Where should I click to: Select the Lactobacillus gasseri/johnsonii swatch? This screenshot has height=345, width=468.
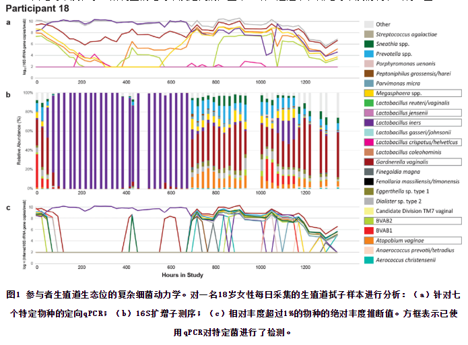(369, 132)
